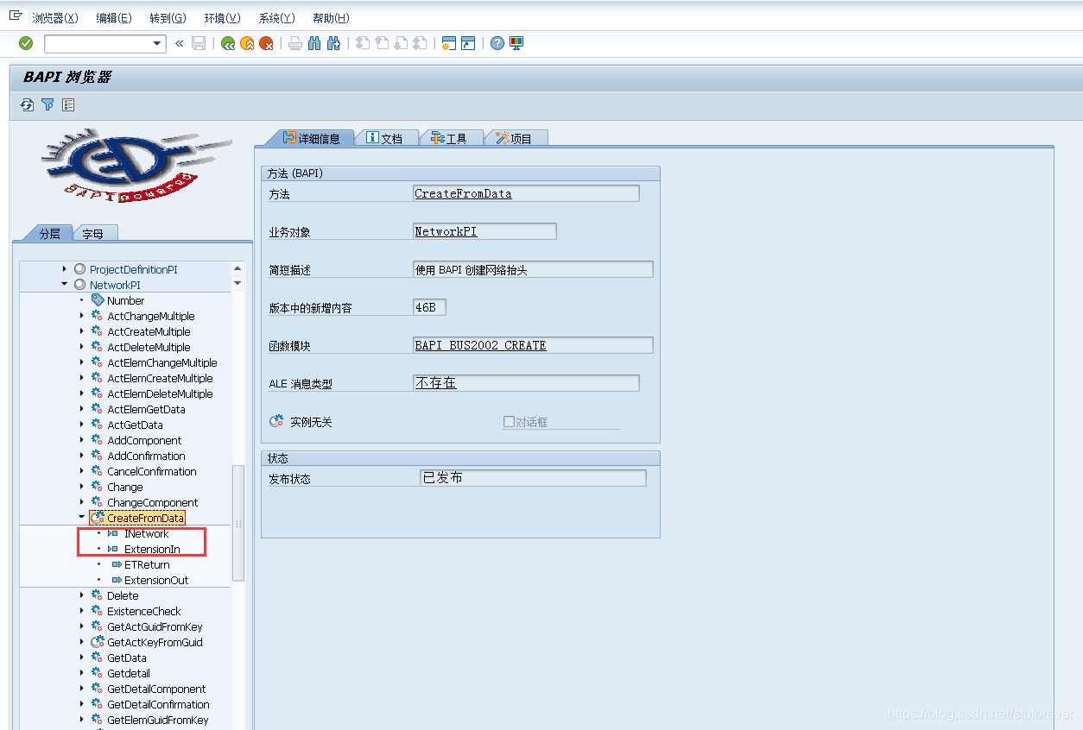Collapse the NetworkPI node arrow

pos(64,285)
